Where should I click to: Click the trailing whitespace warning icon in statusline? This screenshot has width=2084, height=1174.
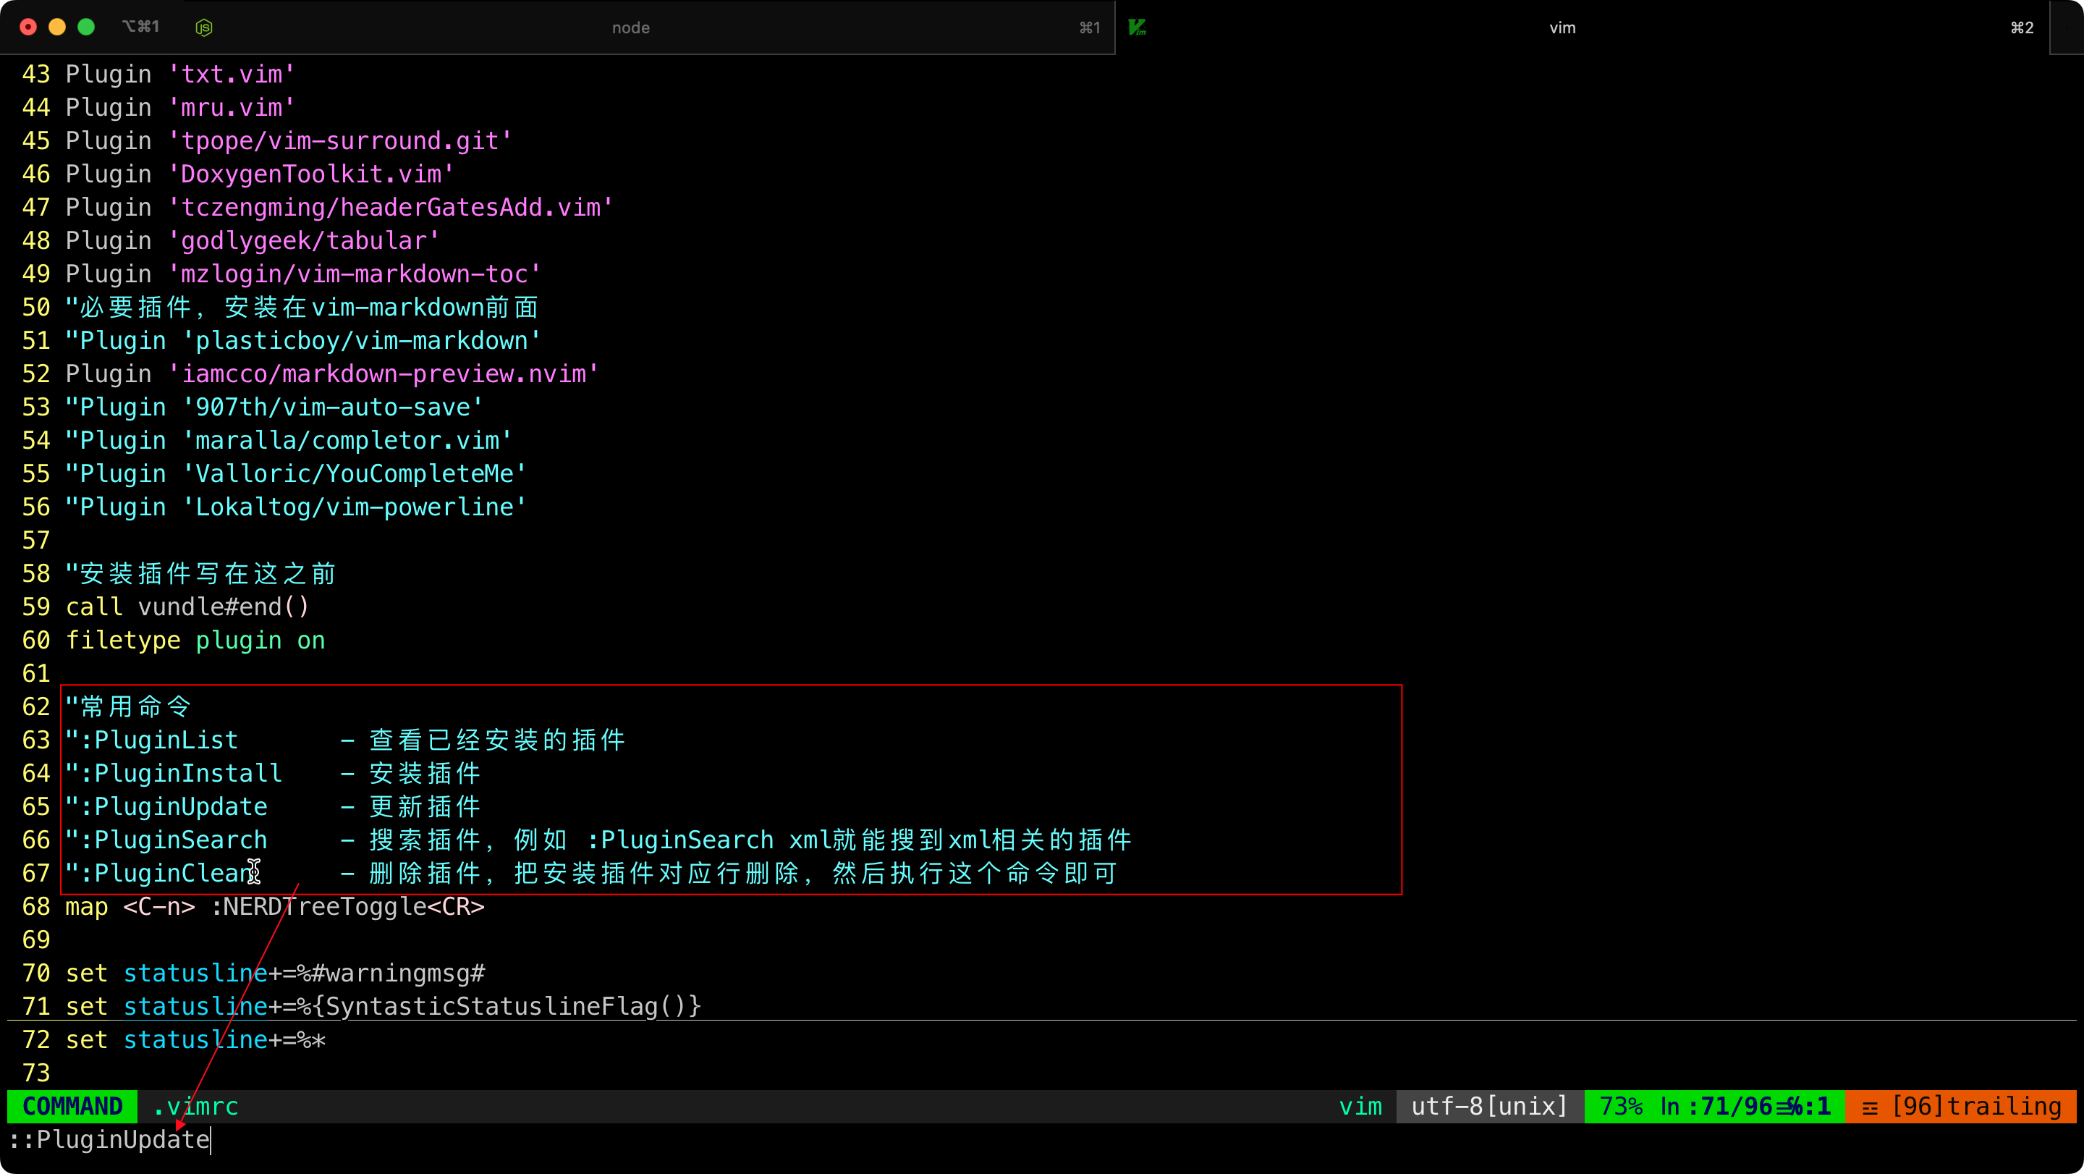tap(1871, 1107)
